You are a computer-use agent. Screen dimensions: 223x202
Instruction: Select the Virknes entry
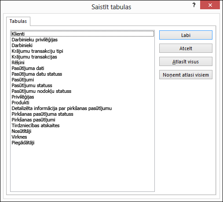[x=83, y=137]
